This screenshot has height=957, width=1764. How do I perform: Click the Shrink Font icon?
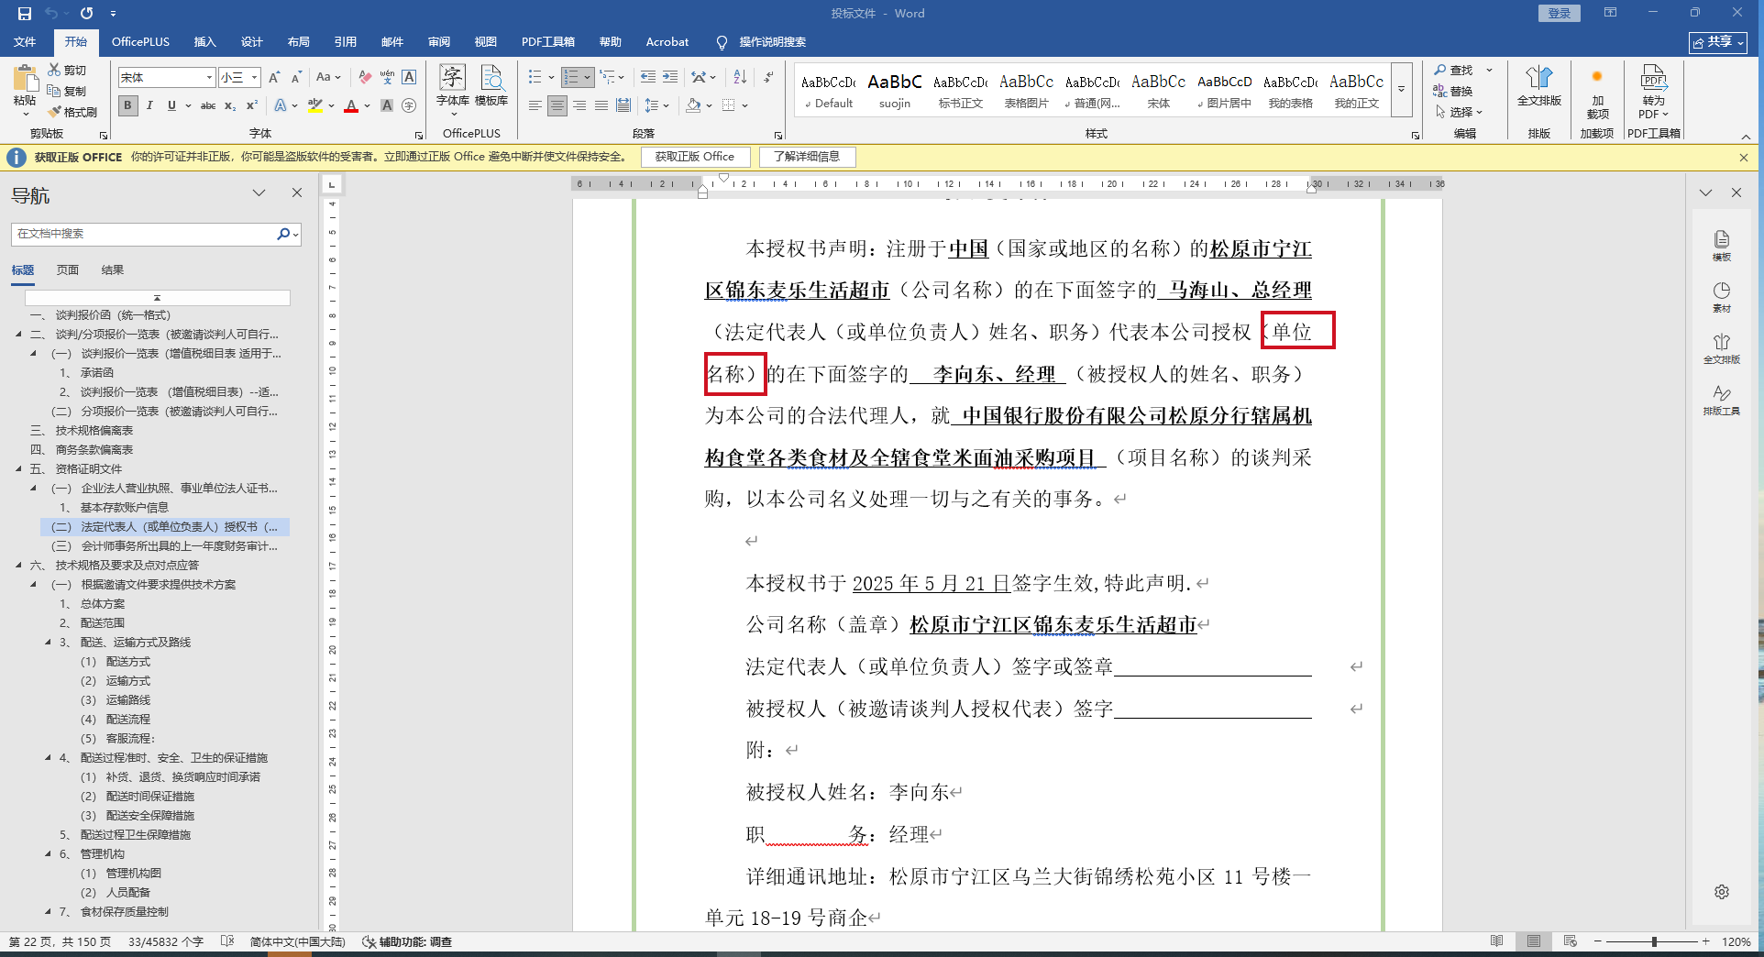coord(296,78)
